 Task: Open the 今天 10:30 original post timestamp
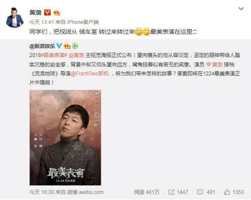pos(42,192)
